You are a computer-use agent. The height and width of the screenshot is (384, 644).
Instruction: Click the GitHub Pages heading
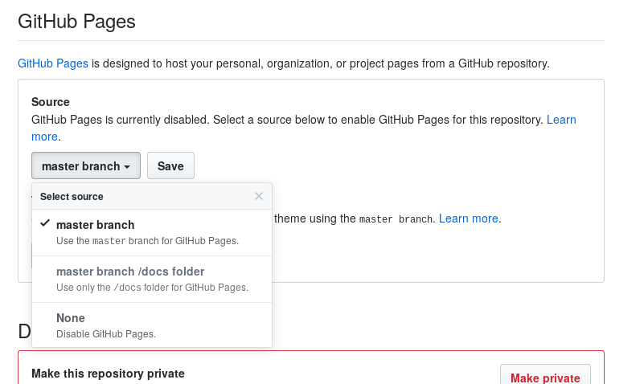(x=76, y=22)
